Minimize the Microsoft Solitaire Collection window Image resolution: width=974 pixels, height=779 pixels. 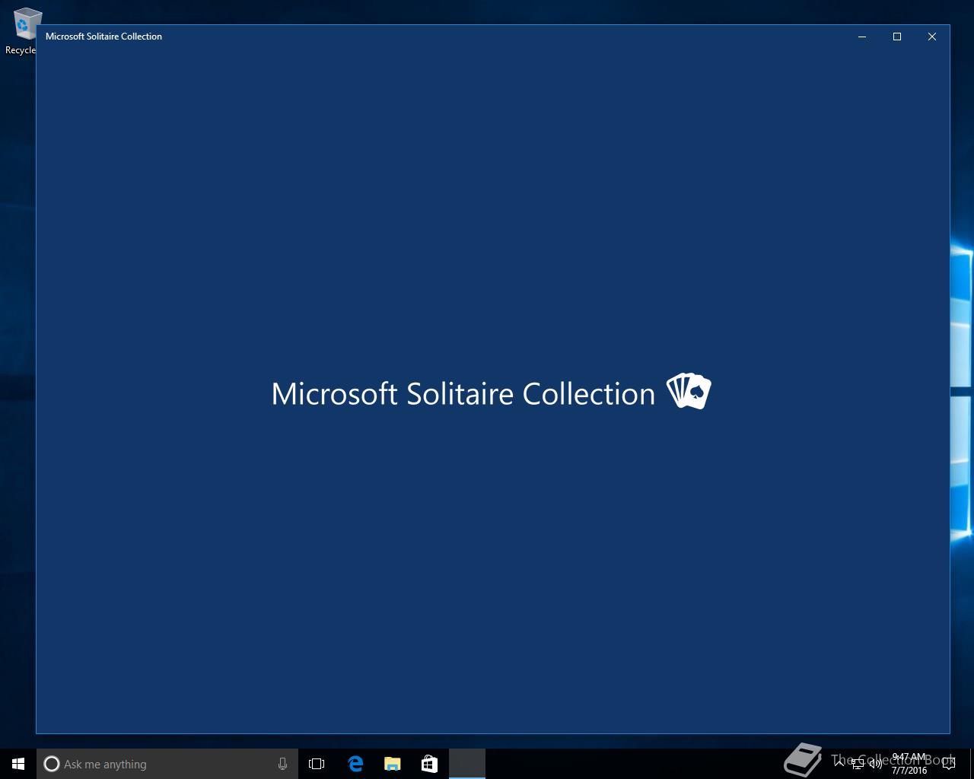click(862, 37)
